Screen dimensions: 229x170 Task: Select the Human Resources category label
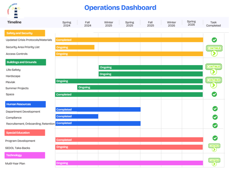25,104
